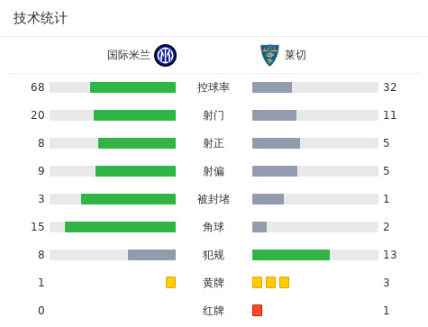Click the 莱切 team name

click(296, 55)
